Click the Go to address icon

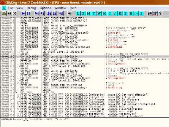pyautogui.click(x=70, y=13)
